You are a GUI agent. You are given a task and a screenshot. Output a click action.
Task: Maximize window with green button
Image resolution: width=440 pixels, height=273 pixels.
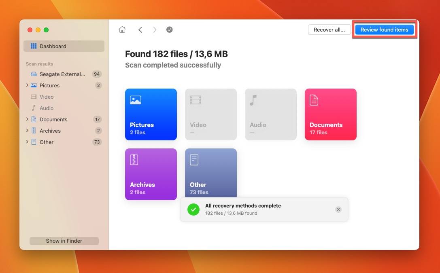[x=46, y=30]
